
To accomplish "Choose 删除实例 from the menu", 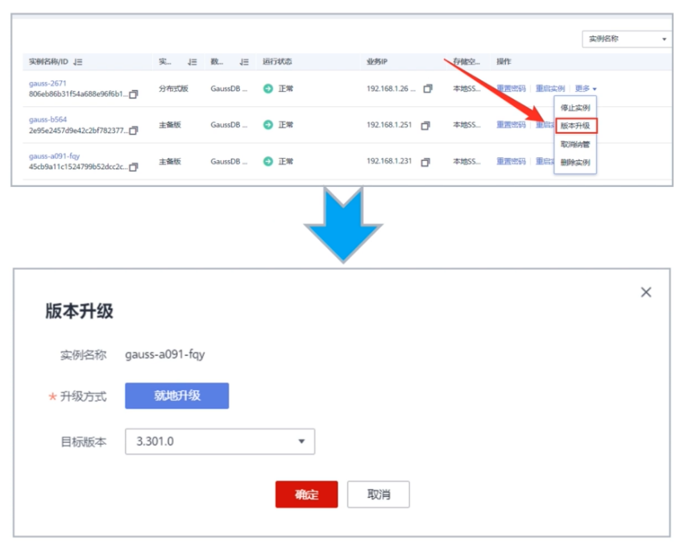I will [575, 162].
